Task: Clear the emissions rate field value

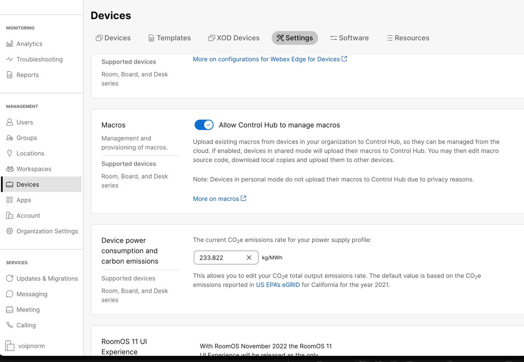Action: point(249,258)
